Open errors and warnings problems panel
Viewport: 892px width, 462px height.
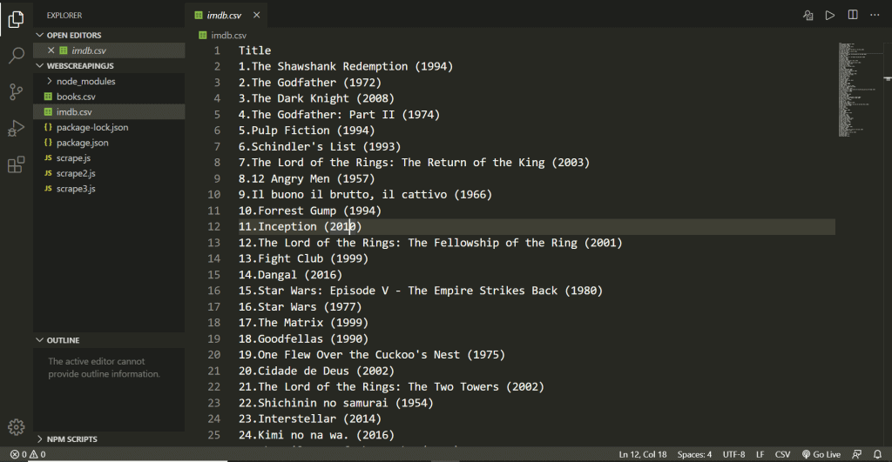click(28, 454)
